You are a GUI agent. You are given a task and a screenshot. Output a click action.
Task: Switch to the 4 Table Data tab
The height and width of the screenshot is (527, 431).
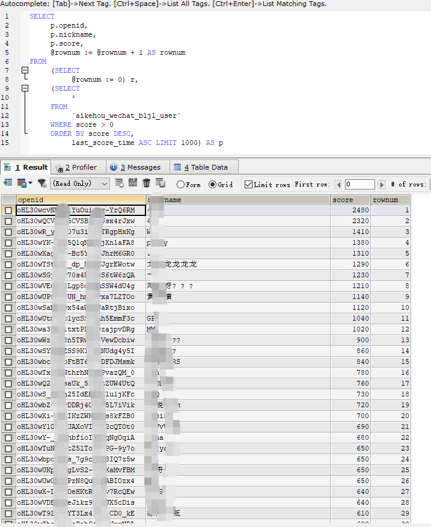(204, 167)
